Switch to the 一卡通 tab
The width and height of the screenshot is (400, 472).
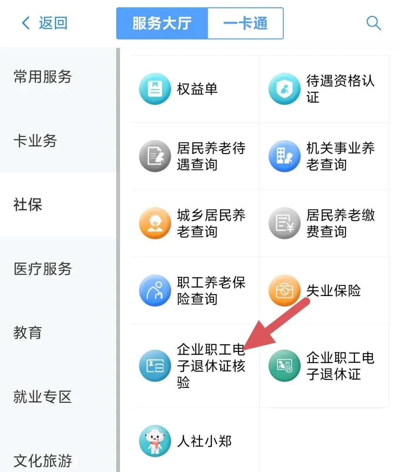click(x=245, y=23)
